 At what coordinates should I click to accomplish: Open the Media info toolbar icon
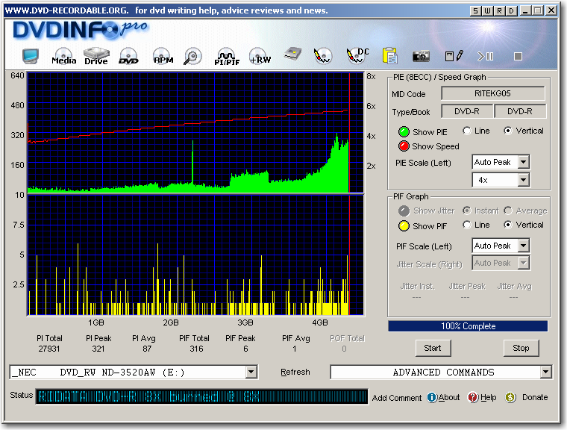(x=63, y=57)
